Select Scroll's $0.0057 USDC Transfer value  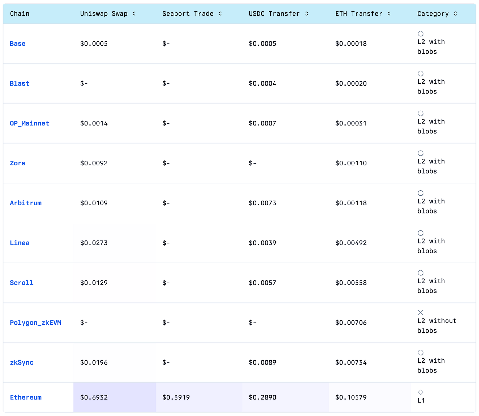263,283
